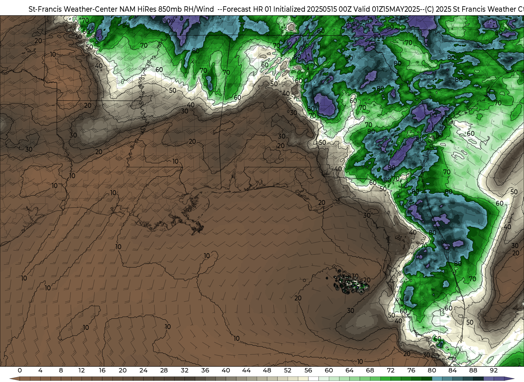Click the colorbar tick label "12"
This screenshot has height=382, width=524.
[82, 371]
